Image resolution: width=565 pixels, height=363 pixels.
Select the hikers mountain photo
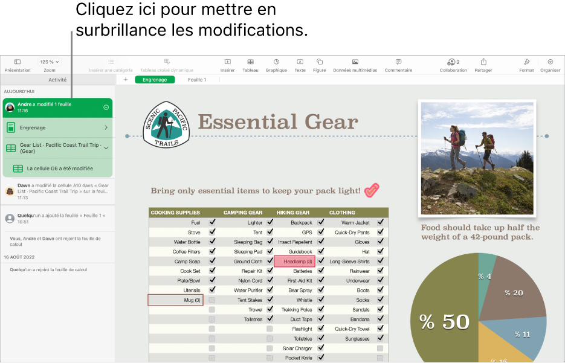pos(477,158)
